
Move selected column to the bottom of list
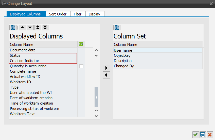(x=45, y=28)
